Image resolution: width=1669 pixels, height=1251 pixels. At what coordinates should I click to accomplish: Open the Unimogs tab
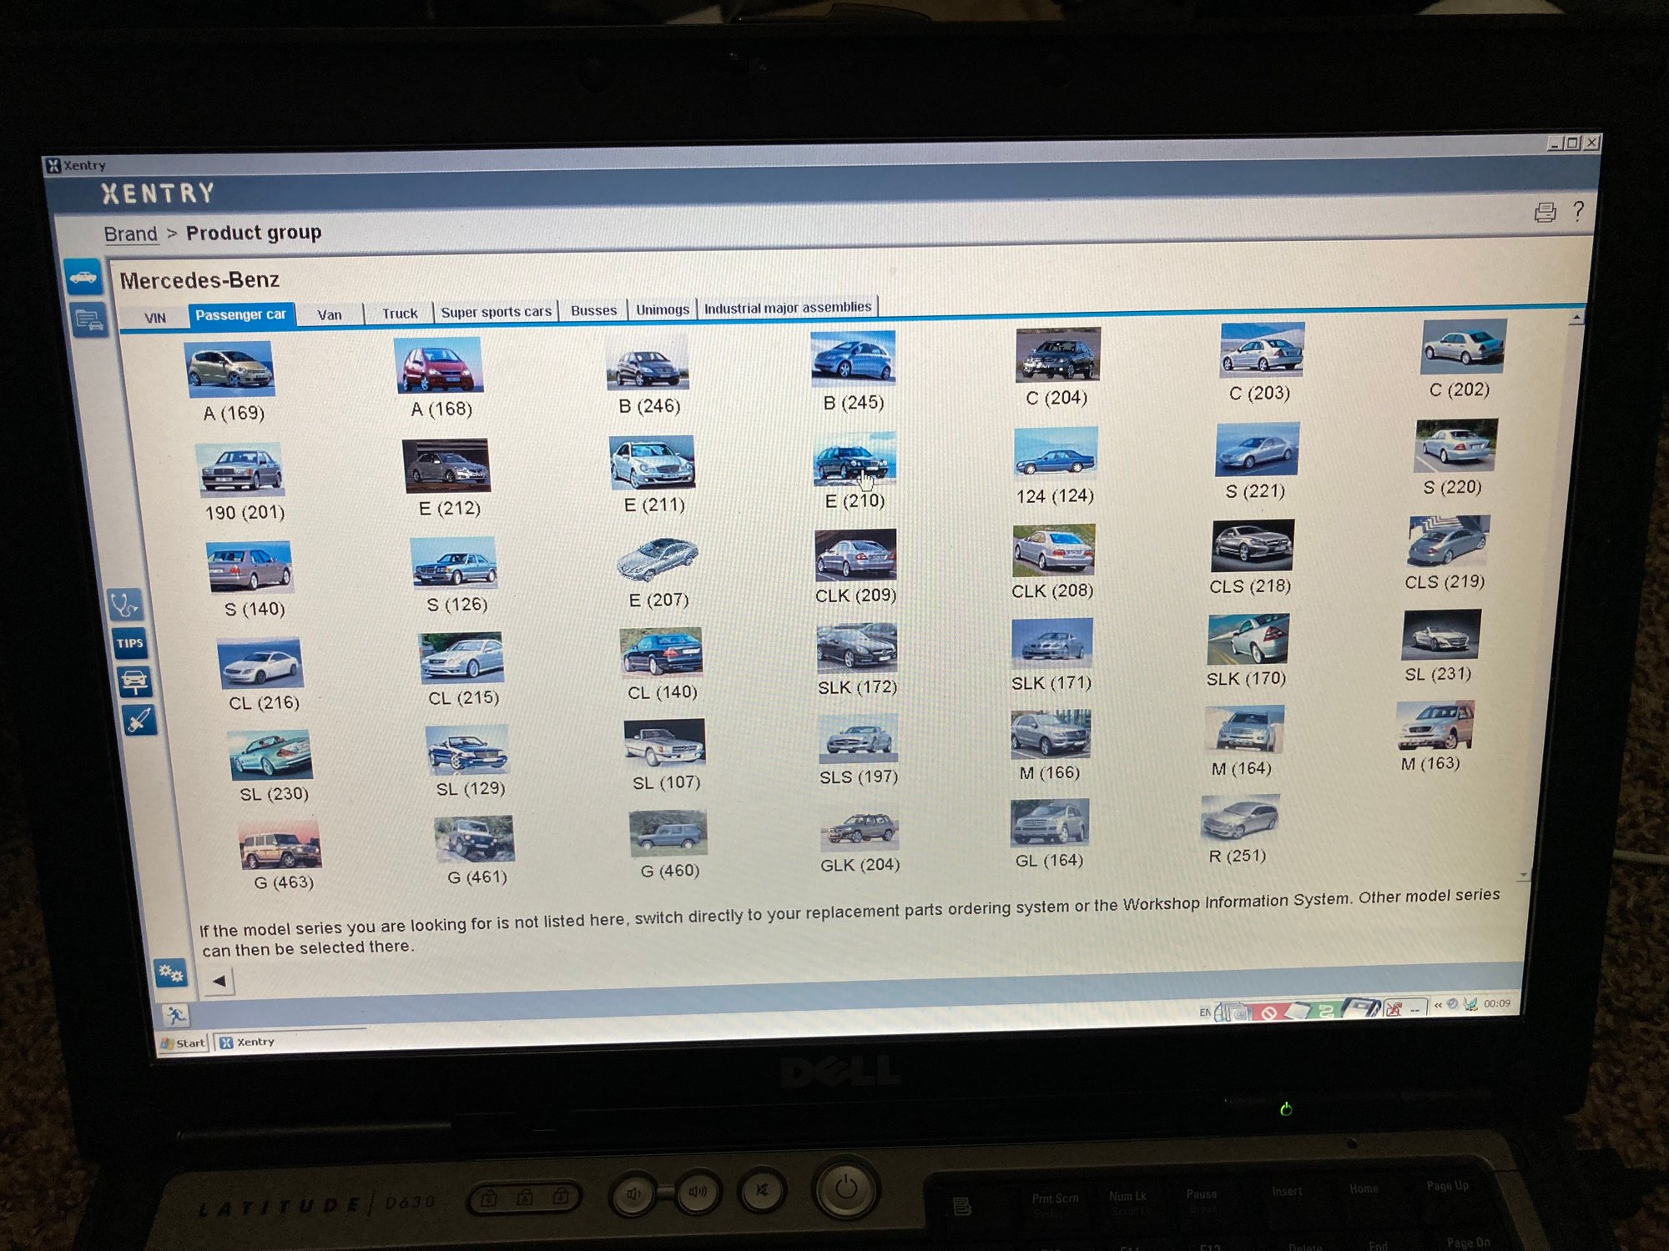663,309
